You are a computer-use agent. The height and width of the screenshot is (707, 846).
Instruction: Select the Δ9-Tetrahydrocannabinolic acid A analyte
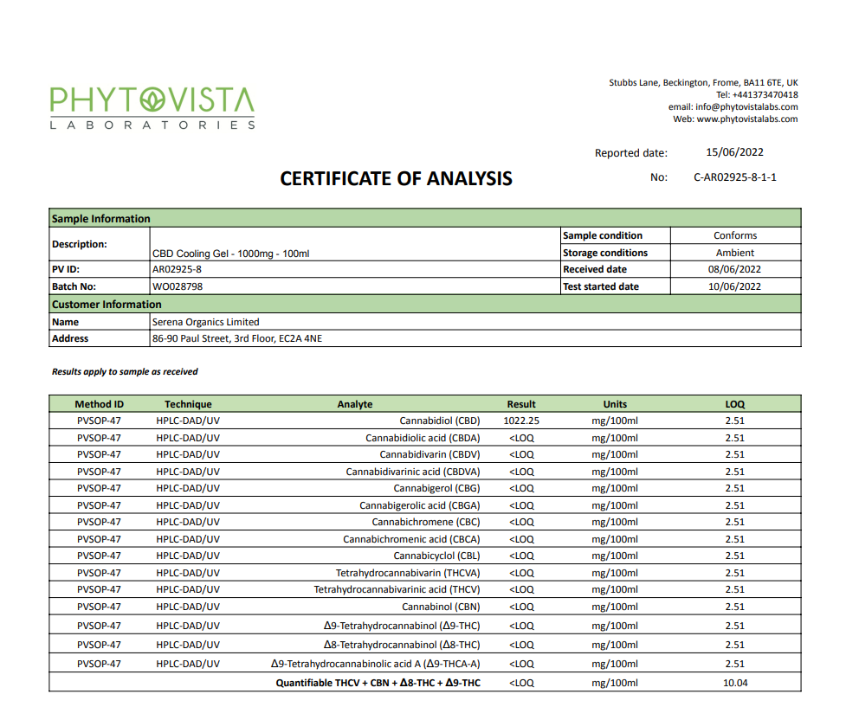point(376,664)
